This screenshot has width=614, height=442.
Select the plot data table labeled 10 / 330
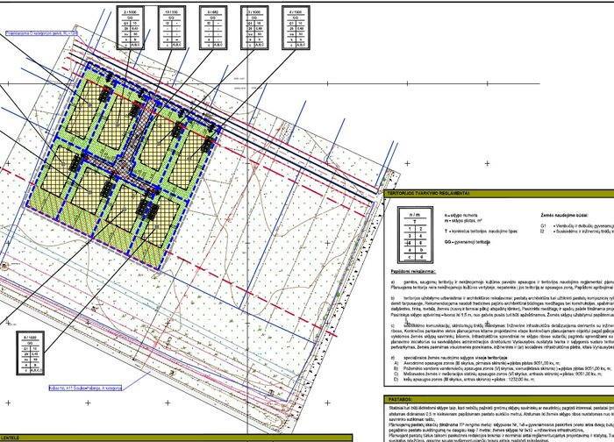click(x=172, y=28)
